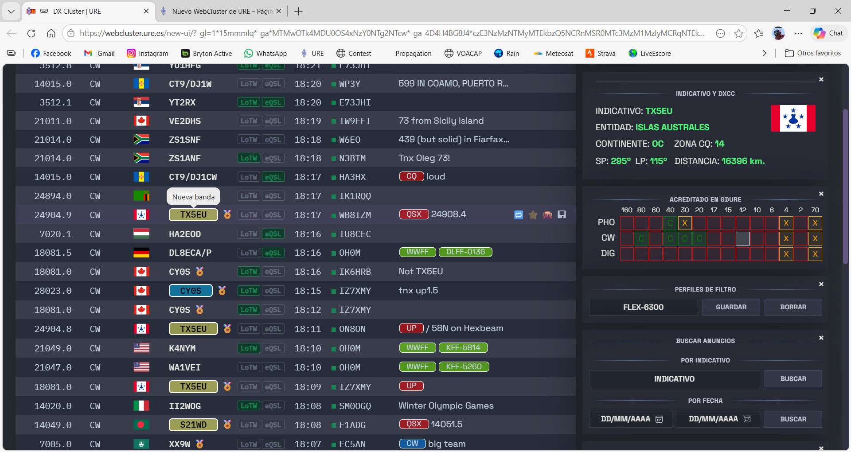The height and width of the screenshot is (452, 851).
Task: Click the blue repeat icon on the TX5EU row
Action: pyautogui.click(x=518, y=215)
